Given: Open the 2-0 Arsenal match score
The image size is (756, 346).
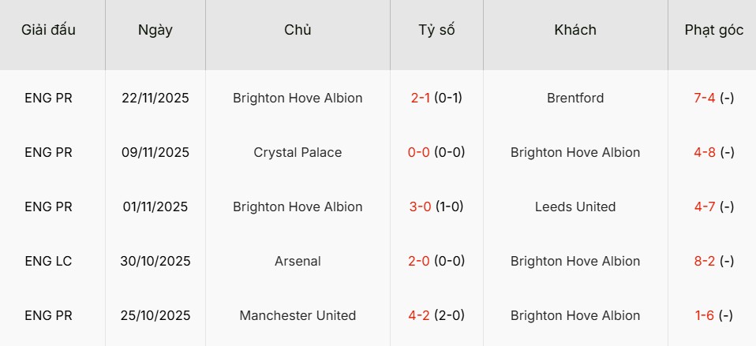Looking at the screenshot, I should coord(419,262).
